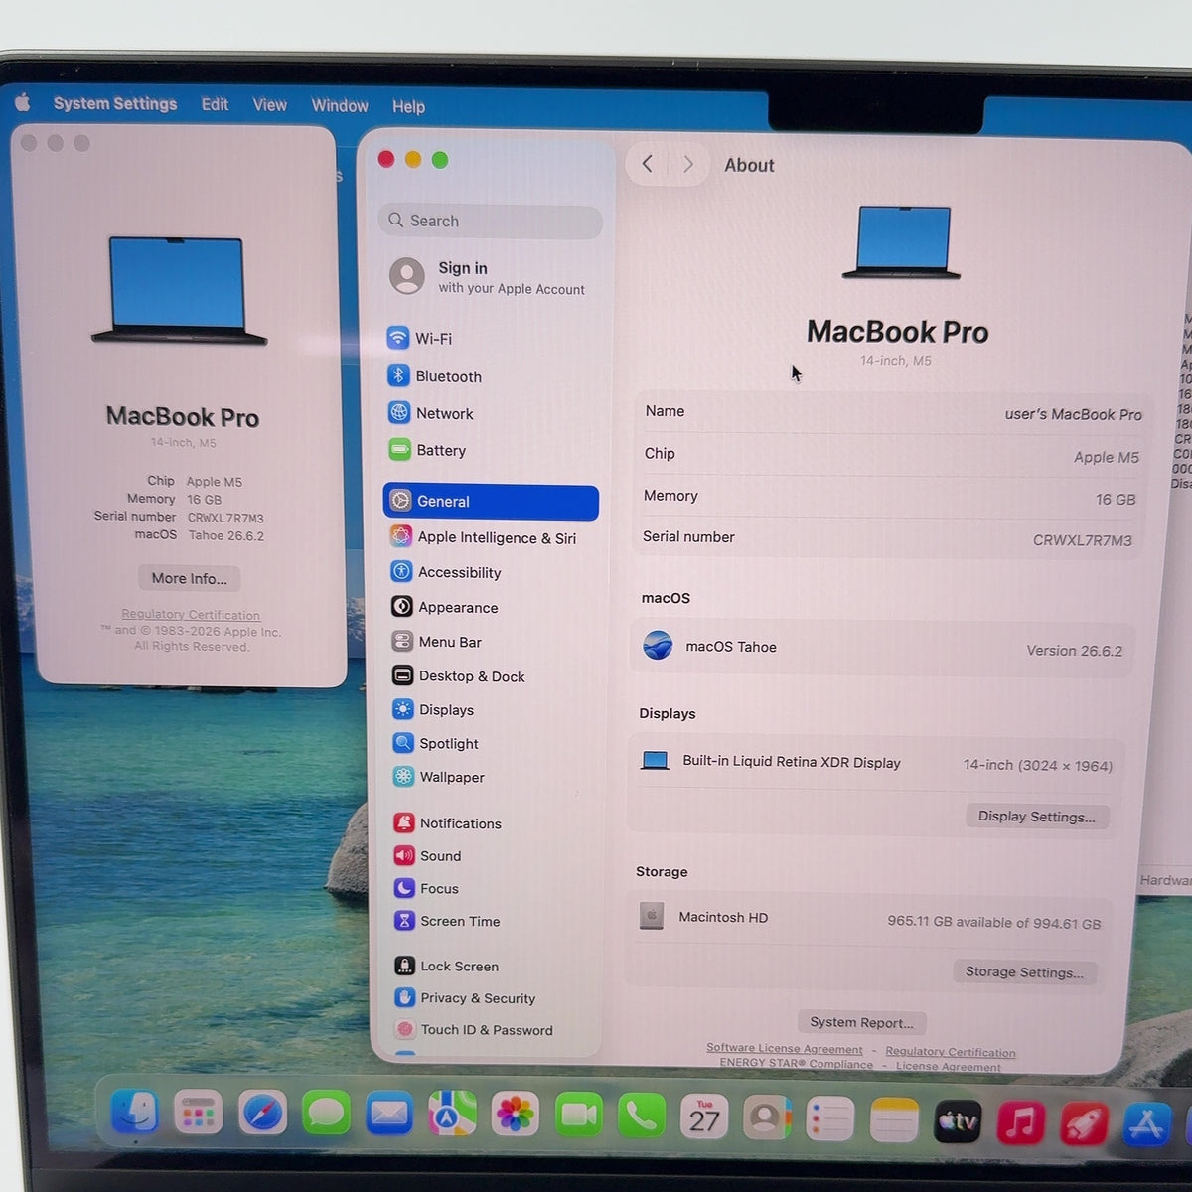Open System Report
This screenshot has width=1192, height=1192.
coord(861,1022)
